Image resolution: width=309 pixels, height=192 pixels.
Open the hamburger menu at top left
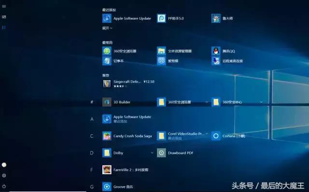tap(4, 6)
